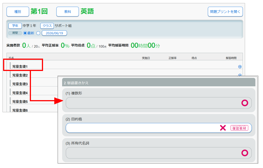This screenshot has width=263, height=168.
Task: Open the クラス selector
Action: click(x=47, y=26)
